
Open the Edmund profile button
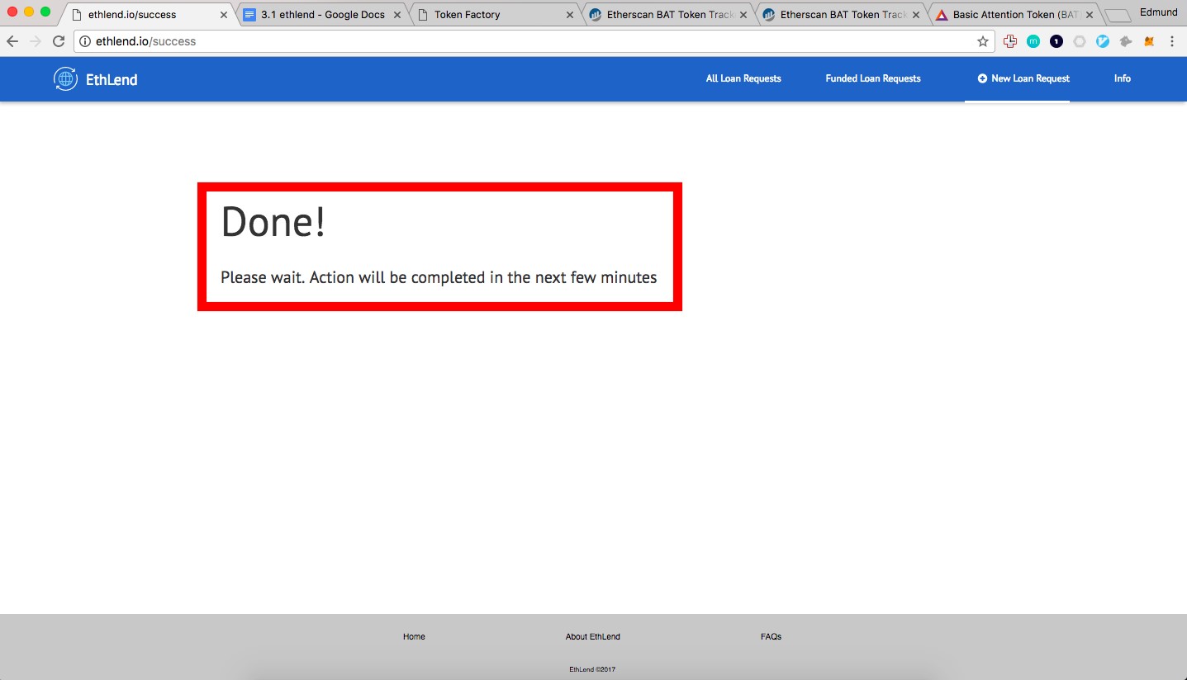click(x=1158, y=12)
